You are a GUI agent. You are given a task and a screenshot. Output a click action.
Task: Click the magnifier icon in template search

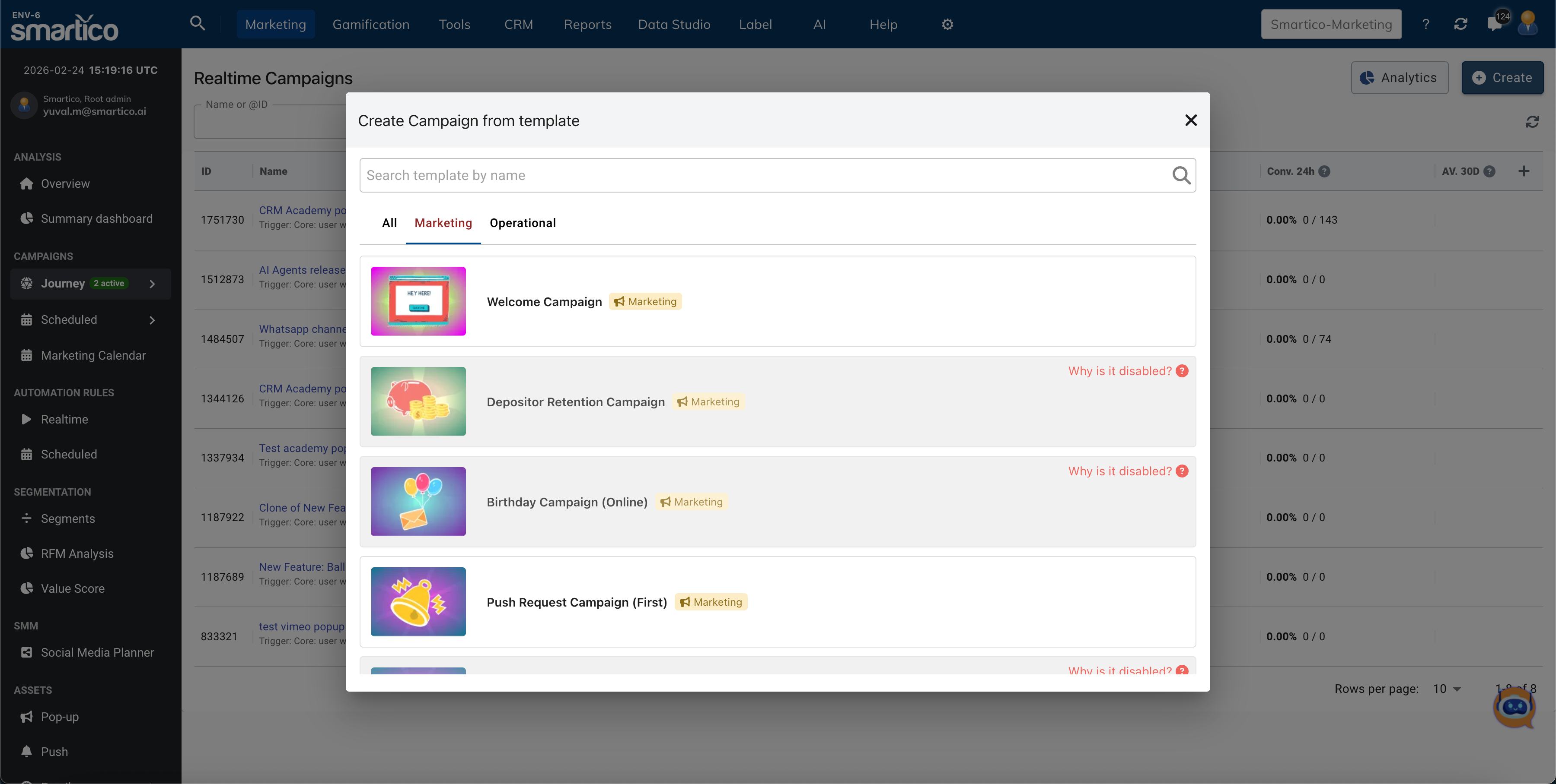coord(1181,176)
